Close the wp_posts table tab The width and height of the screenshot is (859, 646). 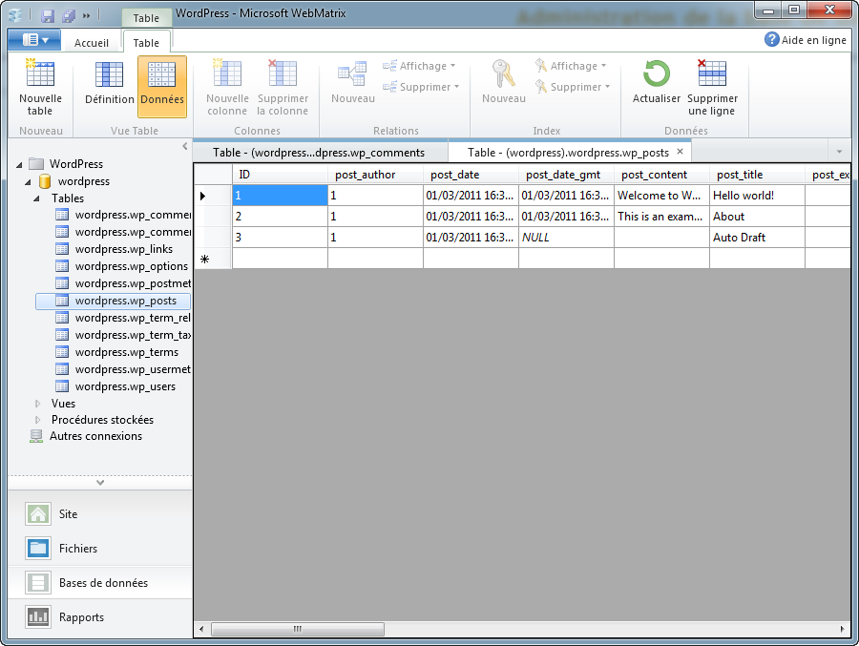(680, 152)
